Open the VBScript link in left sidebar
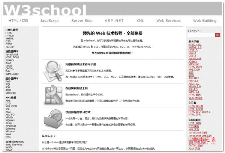 tap(10, 93)
